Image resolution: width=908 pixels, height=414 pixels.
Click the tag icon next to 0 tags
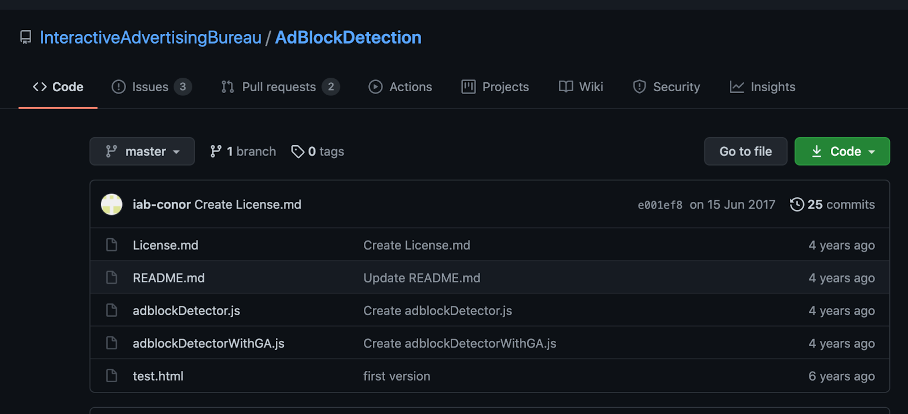(x=298, y=151)
